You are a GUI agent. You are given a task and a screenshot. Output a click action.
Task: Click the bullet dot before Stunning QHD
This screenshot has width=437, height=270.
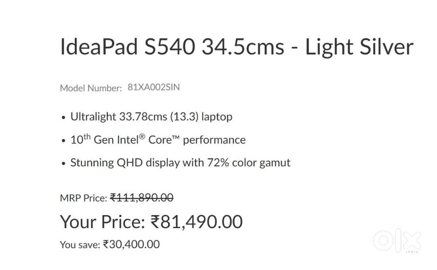[x=63, y=164]
